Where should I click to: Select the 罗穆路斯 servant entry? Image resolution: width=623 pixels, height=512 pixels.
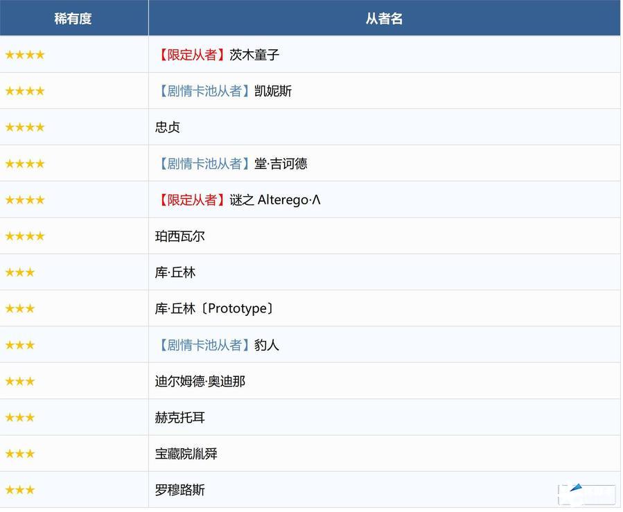(x=180, y=491)
